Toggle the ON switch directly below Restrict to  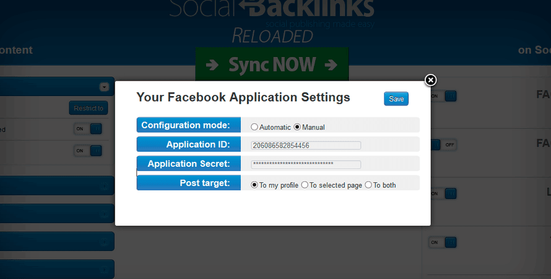87,129
